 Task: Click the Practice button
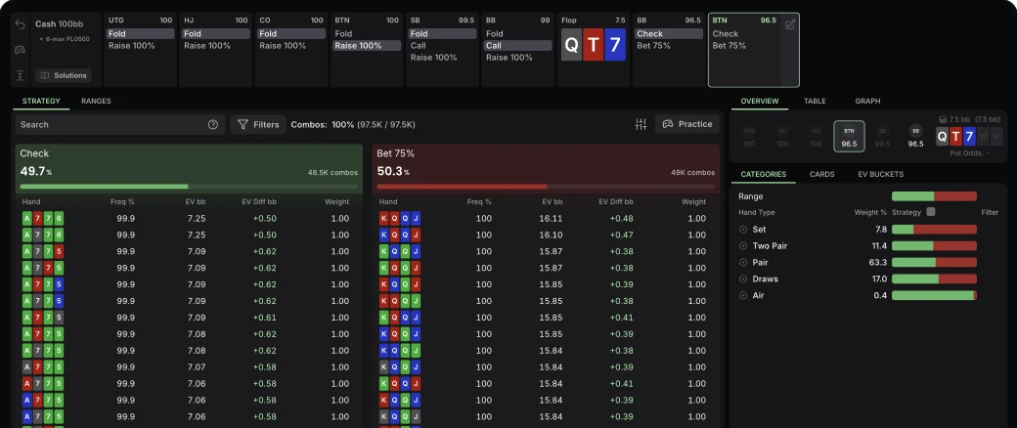tap(687, 124)
